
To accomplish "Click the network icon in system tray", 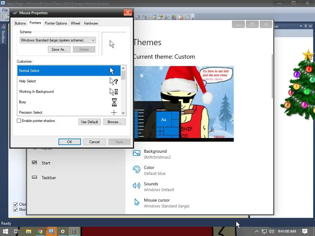I will (264, 231).
